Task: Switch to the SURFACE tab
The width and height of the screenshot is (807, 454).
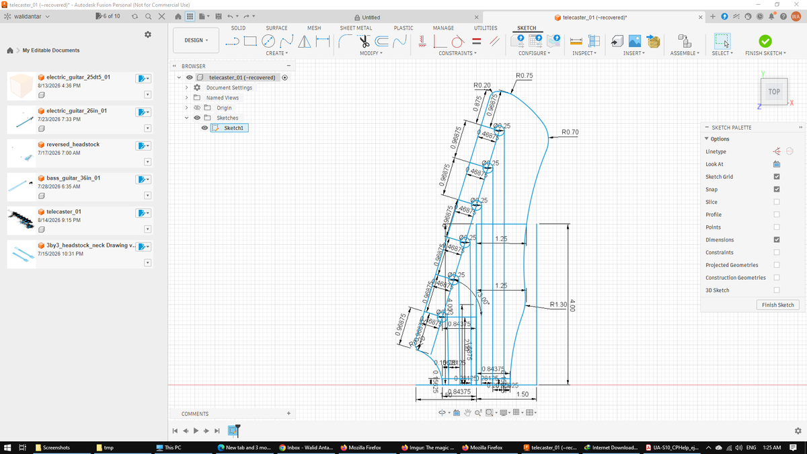Action: (276, 28)
